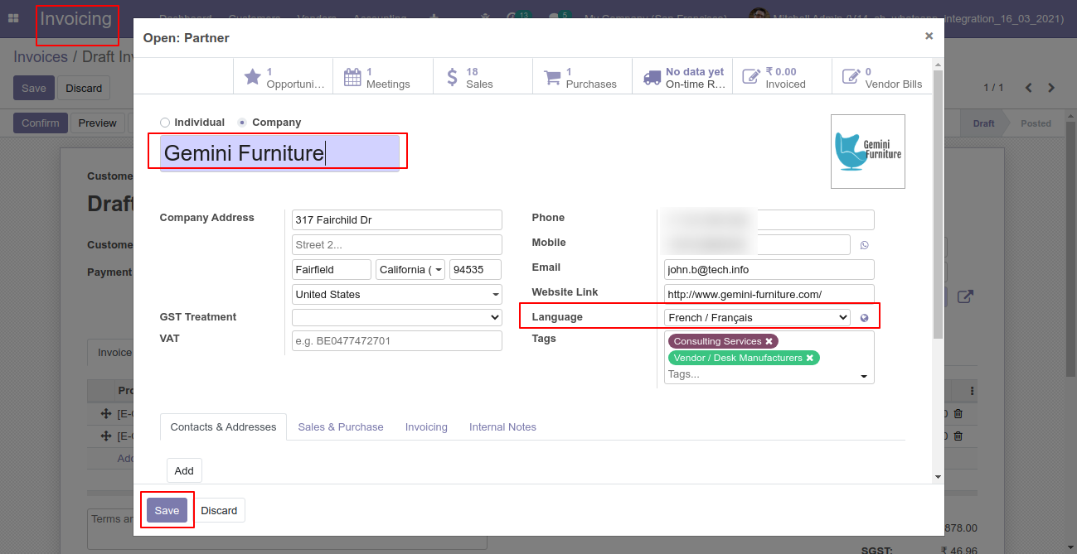Remove the Consulting Services tag
1077x554 pixels.
tap(769, 341)
